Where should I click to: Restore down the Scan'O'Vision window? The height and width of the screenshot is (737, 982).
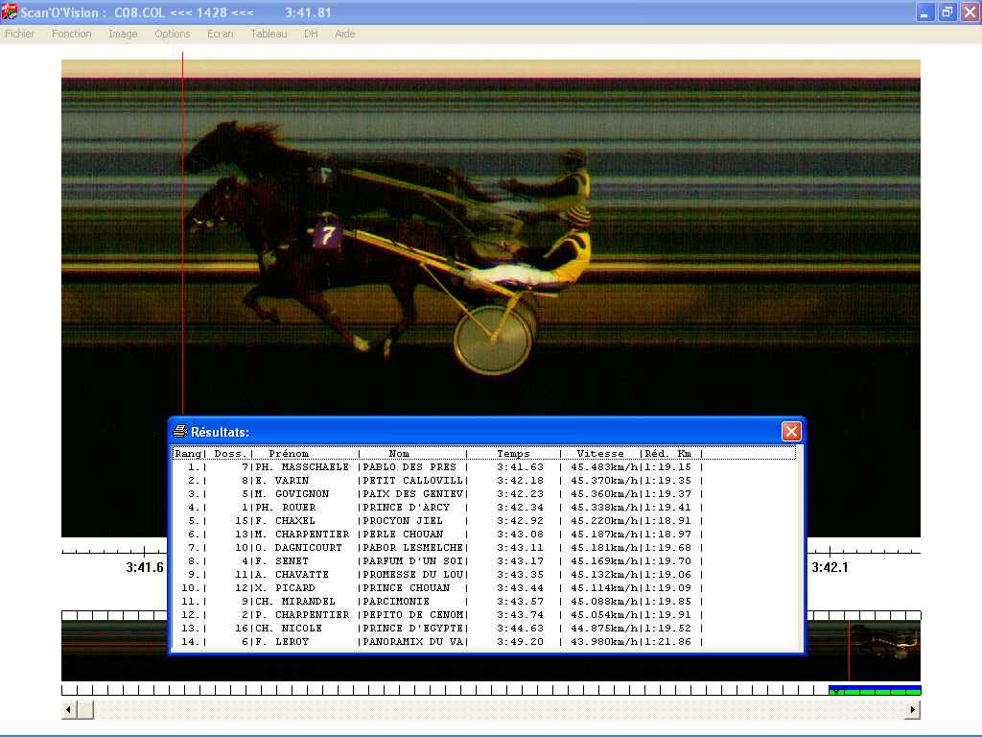(947, 12)
